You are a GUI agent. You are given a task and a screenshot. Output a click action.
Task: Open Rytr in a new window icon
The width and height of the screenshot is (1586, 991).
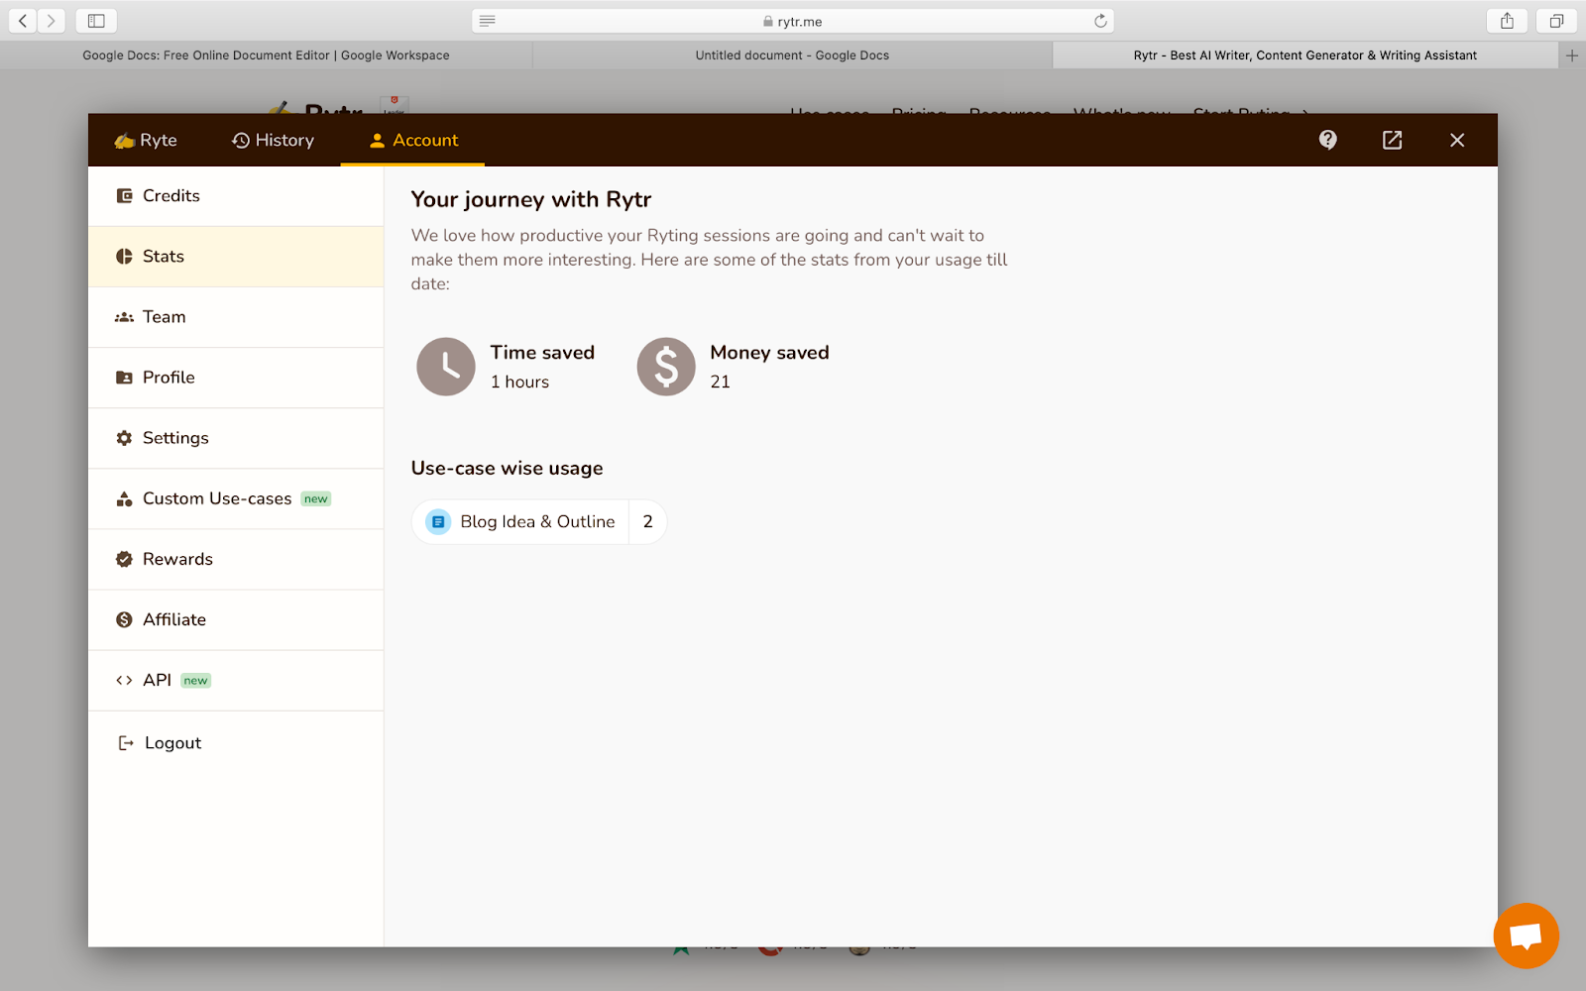point(1393,140)
